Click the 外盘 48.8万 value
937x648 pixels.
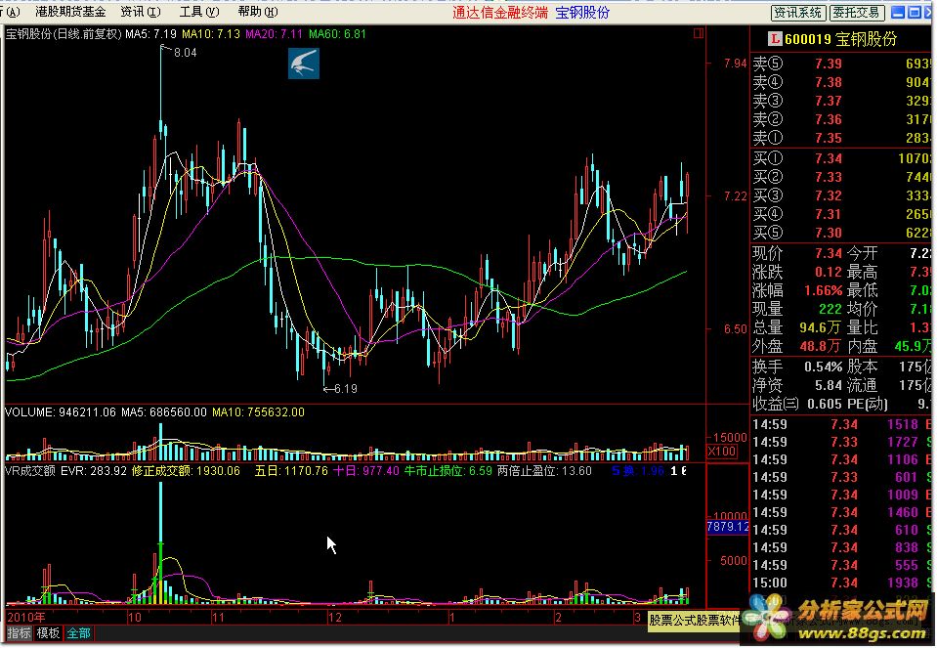pyautogui.click(x=820, y=346)
